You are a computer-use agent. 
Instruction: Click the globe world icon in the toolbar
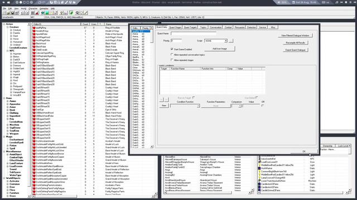tap(42, 13)
